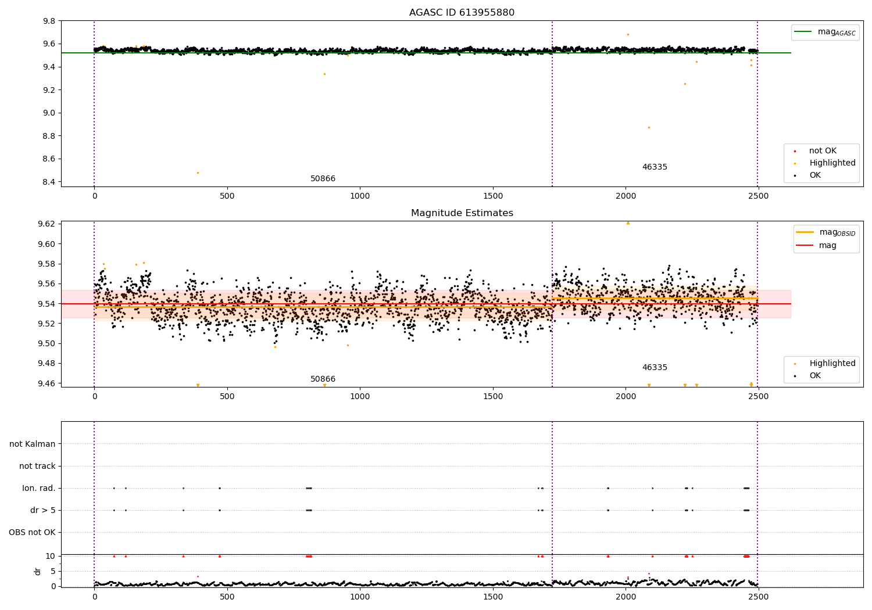Image resolution: width=872 pixels, height=610 pixels.
Task: Click the 'OBS not OK' y-axis label
Action: coord(32,533)
